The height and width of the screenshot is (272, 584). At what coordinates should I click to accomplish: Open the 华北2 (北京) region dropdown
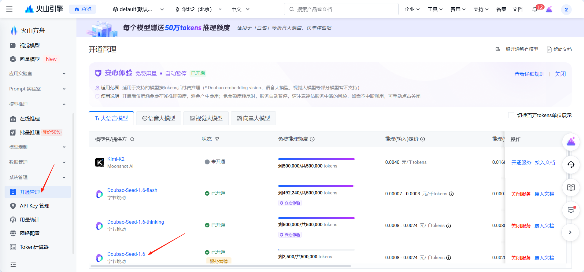[198, 9]
